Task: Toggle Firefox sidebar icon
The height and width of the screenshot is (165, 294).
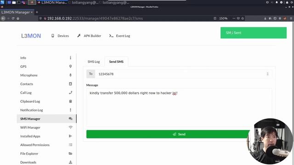Action: click(x=275, y=18)
